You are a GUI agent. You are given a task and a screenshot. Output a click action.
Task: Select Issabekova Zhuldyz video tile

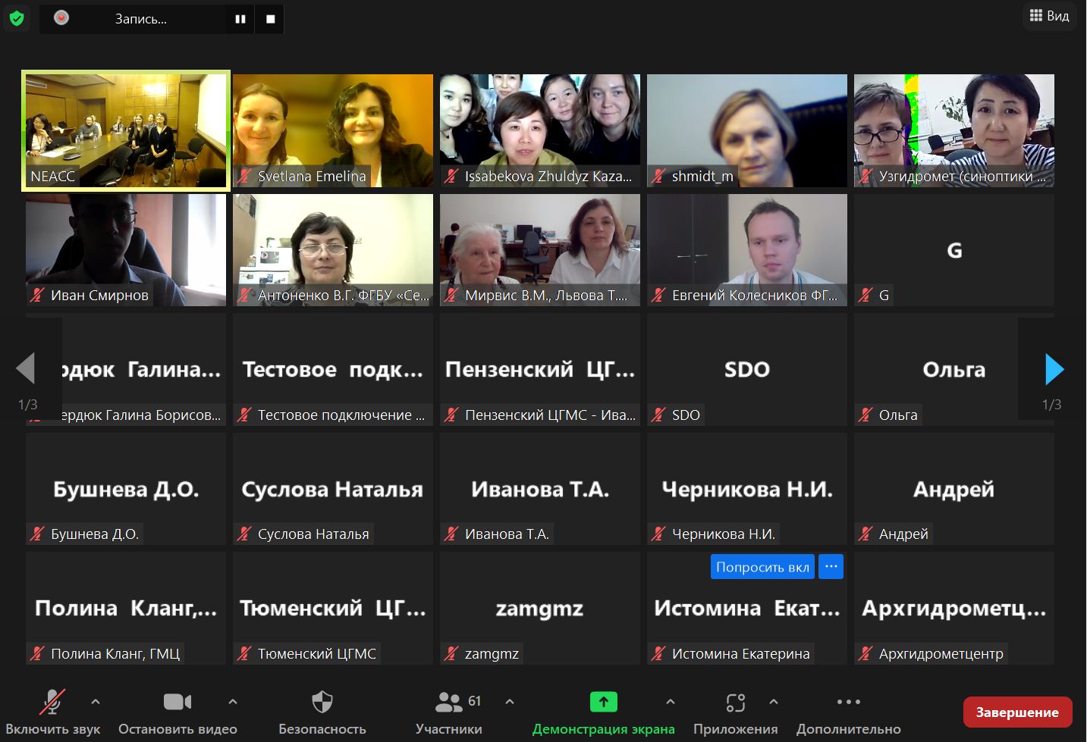tap(540, 130)
